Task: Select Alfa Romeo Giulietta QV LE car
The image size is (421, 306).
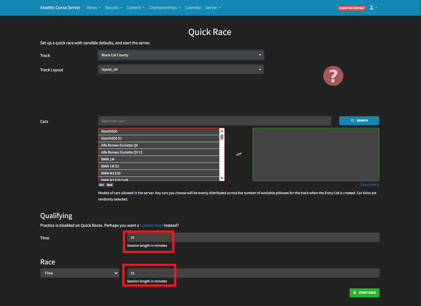Action: point(159,152)
